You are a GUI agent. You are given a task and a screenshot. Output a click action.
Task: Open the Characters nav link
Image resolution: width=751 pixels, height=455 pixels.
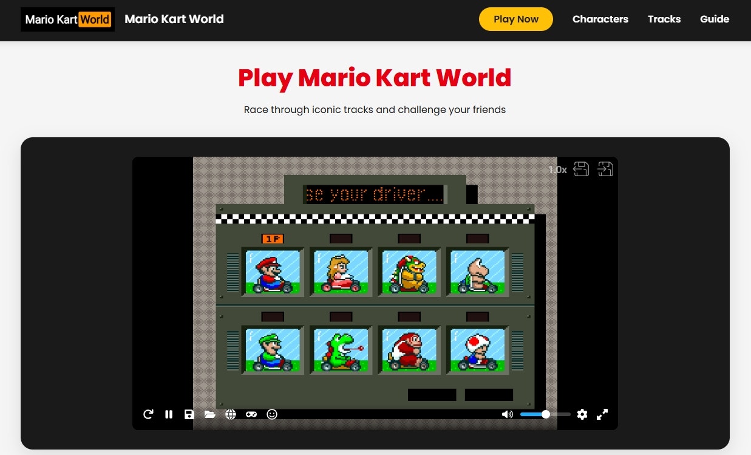tap(600, 19)
